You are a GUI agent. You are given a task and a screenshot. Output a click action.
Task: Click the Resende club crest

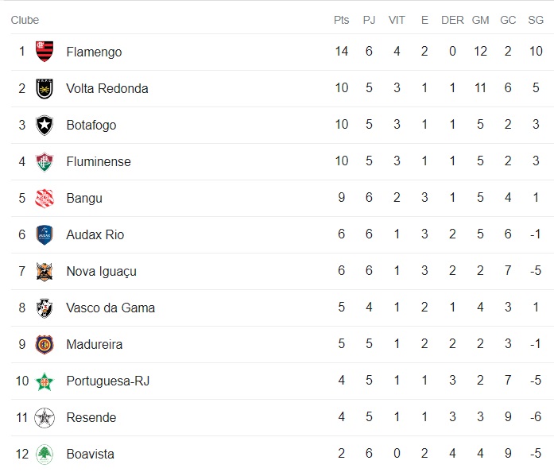tap(45, 417)
